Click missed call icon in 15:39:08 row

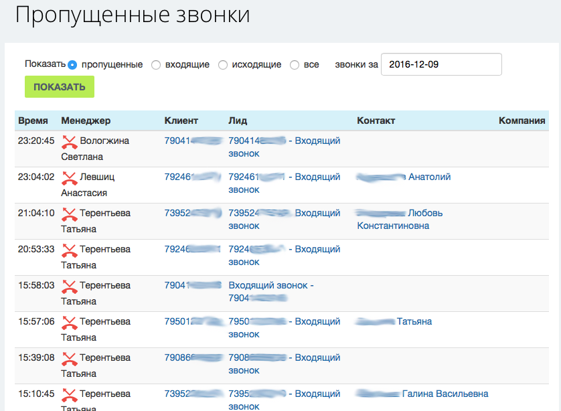pyautogui.click(x=69, y=359)
